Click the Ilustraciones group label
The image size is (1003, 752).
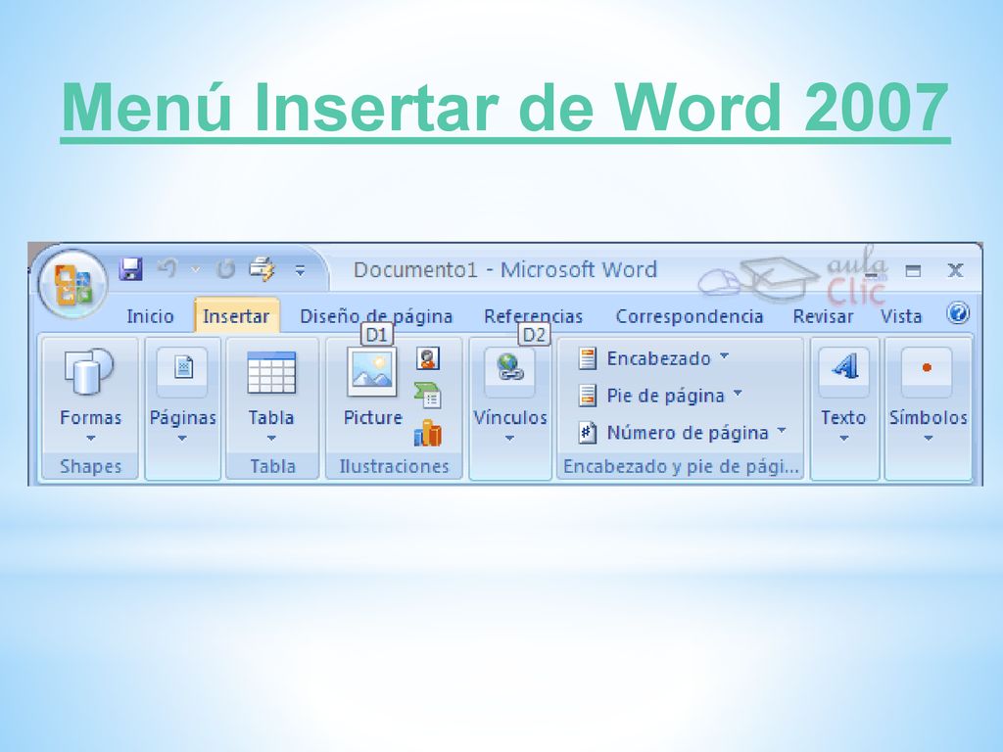(x=394, y=467)
